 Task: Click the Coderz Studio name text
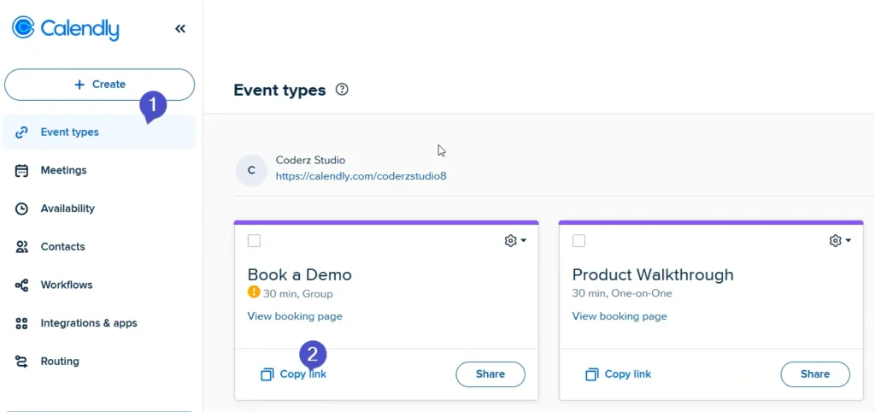point(310,160)
